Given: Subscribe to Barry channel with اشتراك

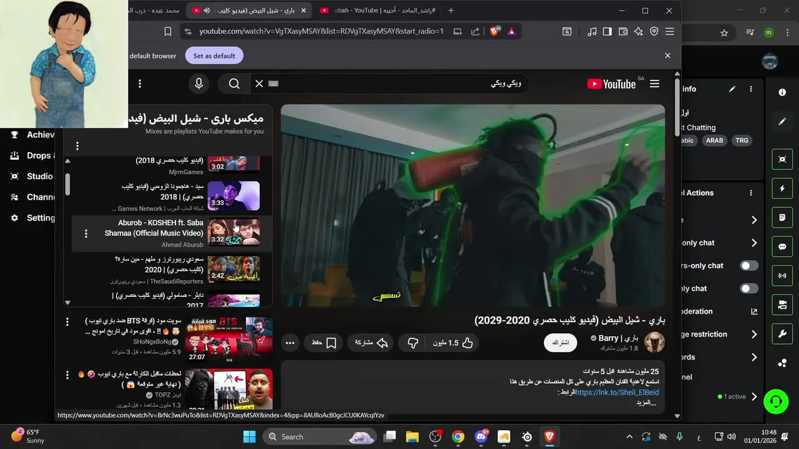Looking at the screenshot, I should [561, 342].
